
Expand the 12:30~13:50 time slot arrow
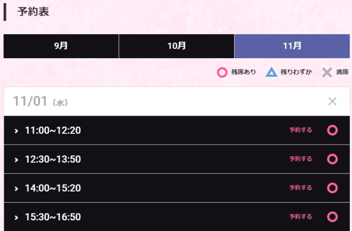17,160
